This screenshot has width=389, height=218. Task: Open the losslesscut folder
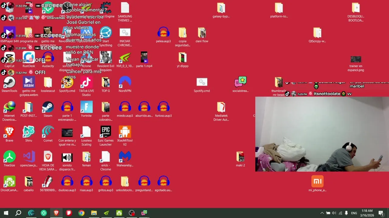tap(48, 85)
